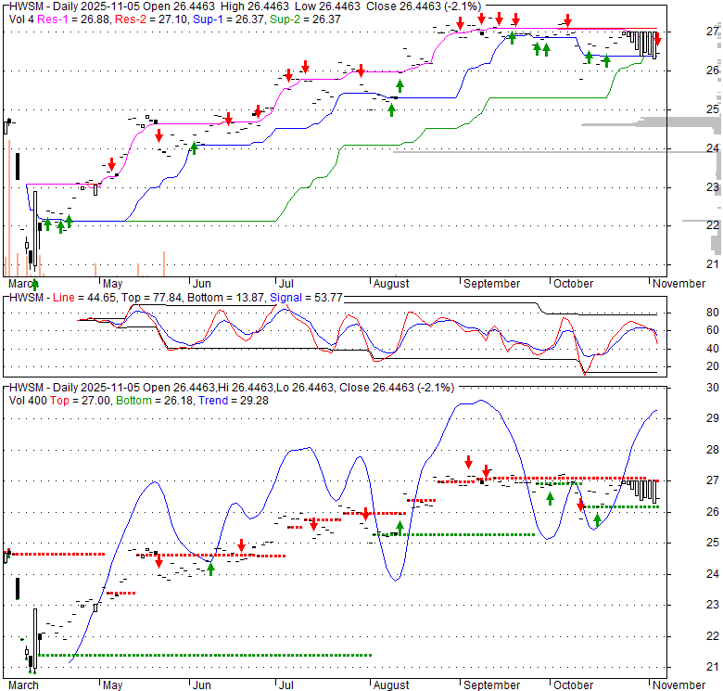Viewport: 723px width, 691px height.
Task: Select red down arrow near August in bottom chart
Action: pyautogui.click(x=366, y=513)
